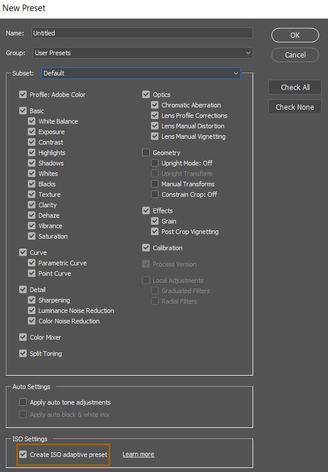Viewport: 328px width, 472px height.
Task: Uncheck the Split Toning checkbox
Action: [23, 354]
